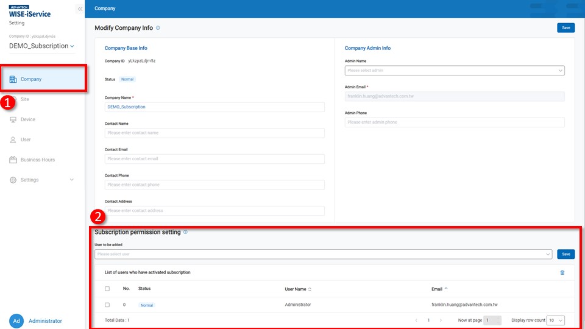Click the info icon beside Modify Company Info

(x=158, y=28)
